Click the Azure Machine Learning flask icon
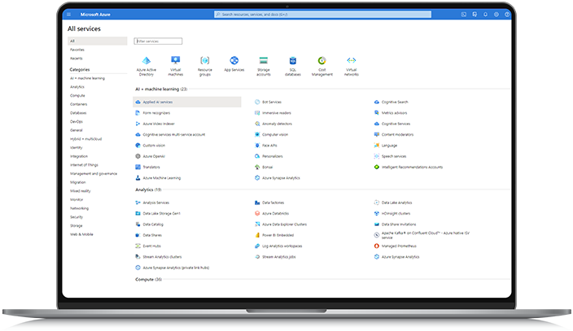This screenshot has width=573, height=331. (138, 178)
